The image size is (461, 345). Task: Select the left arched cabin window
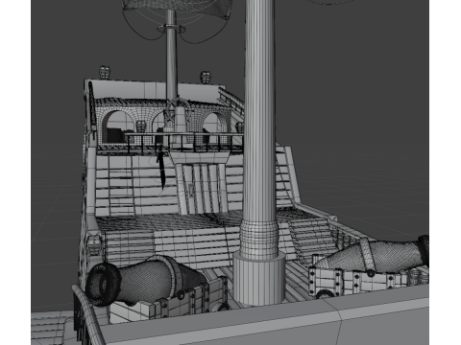[x=119, y=126]
